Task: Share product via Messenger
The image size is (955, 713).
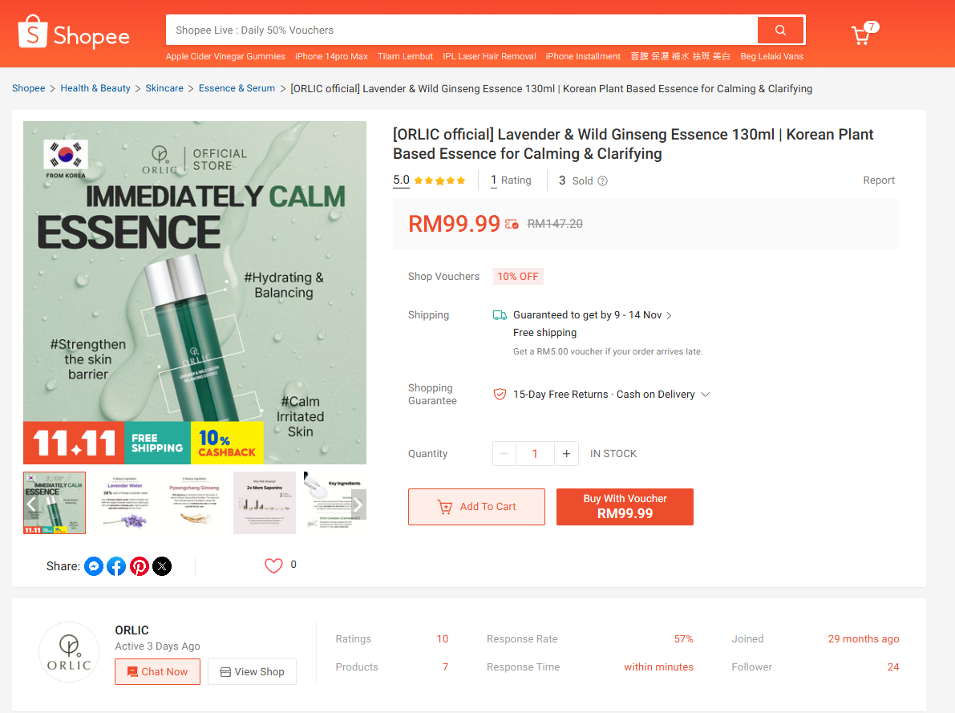Action: (94, 566)
